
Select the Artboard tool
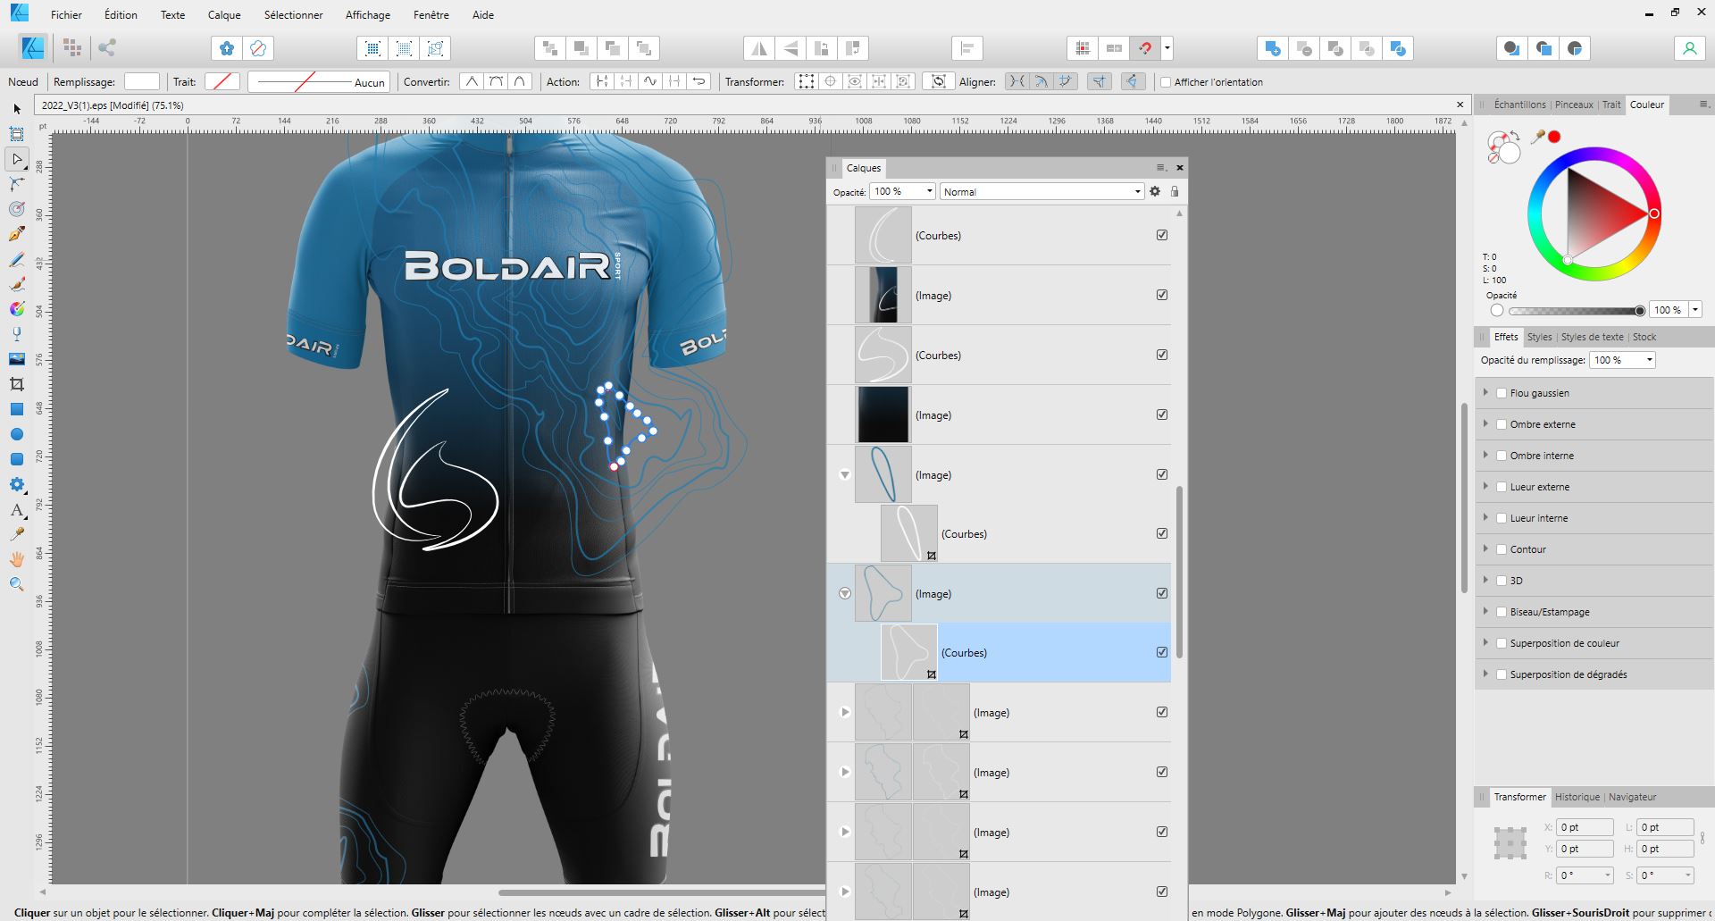pos(17,134)
